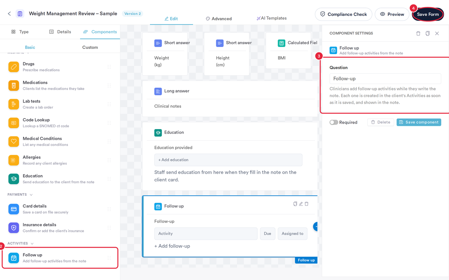449x280 pixels.
Task: Select the Weight (kg) short answer card
Action: [165, 54]
